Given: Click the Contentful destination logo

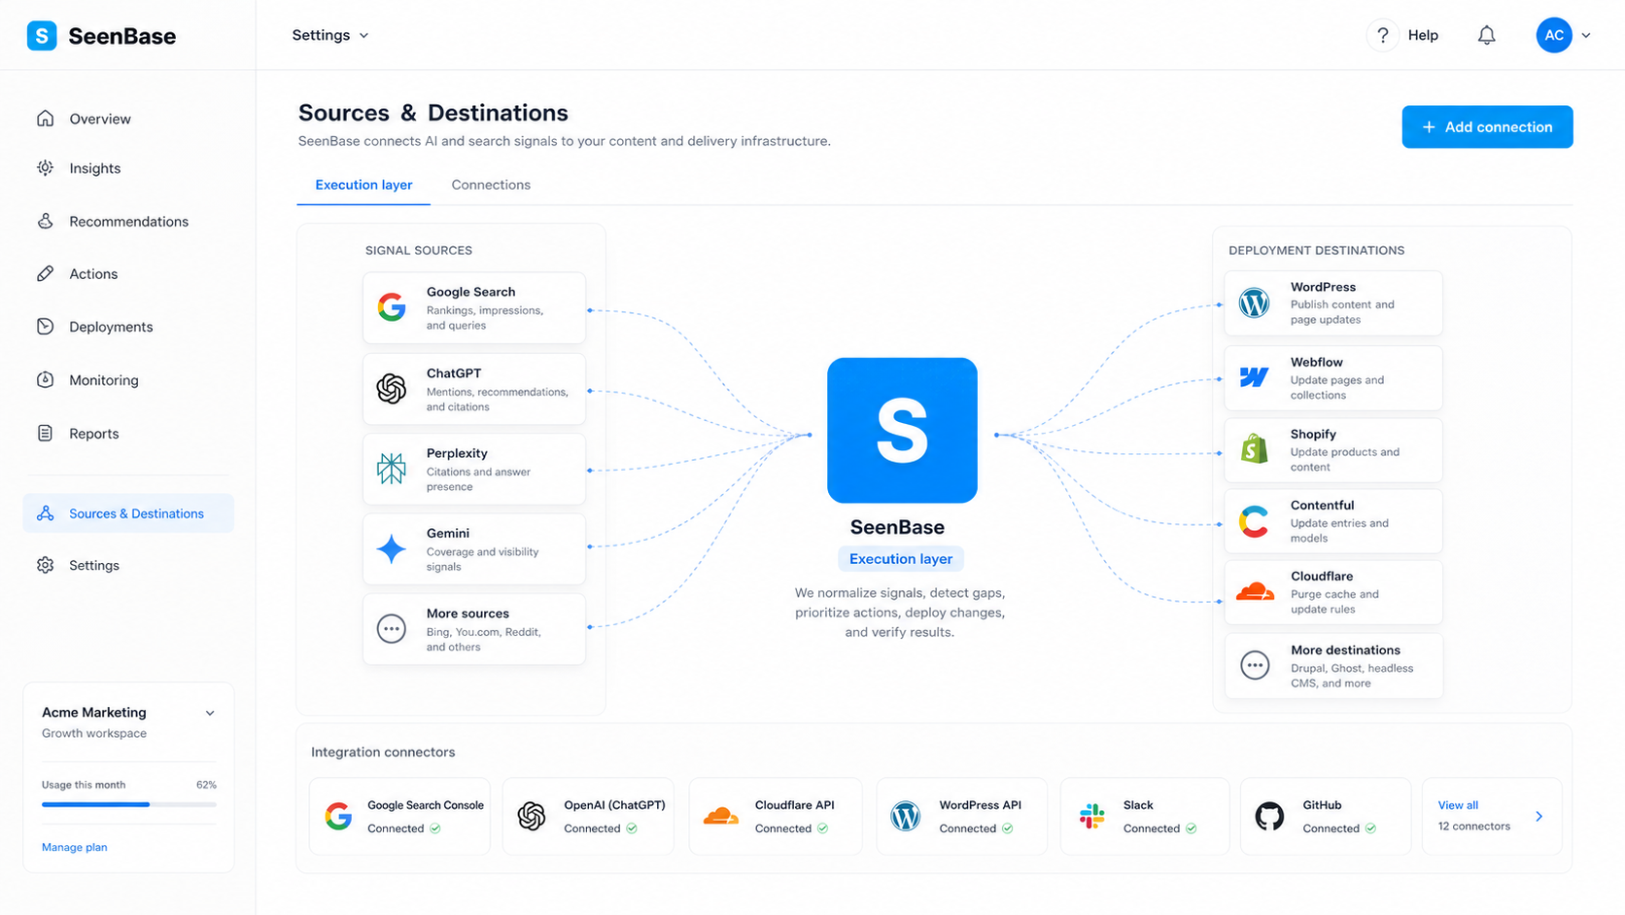Looking at the screenshot, I should [1255, 521].
